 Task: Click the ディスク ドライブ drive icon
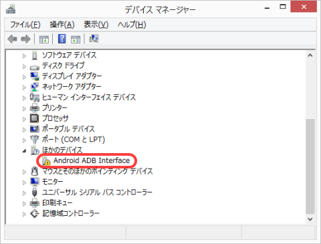tap(35, 67)
